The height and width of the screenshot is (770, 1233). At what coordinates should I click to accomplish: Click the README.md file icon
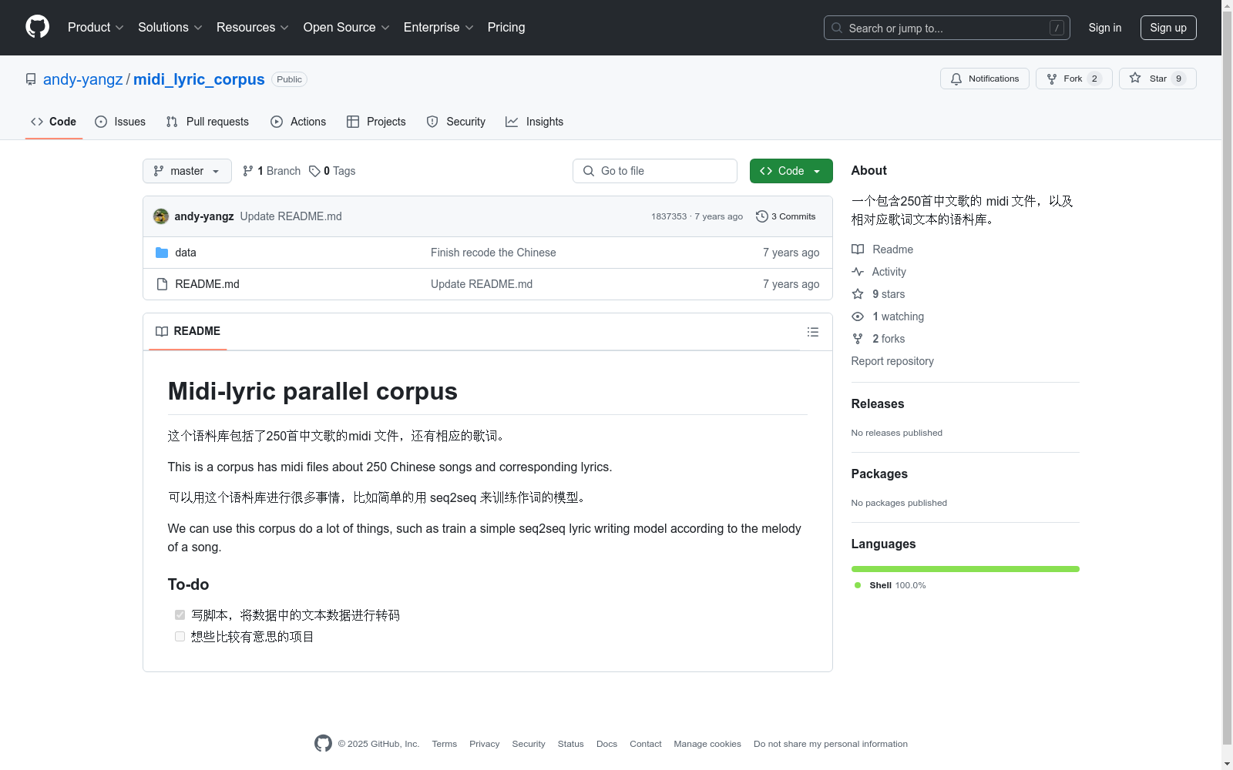(x=162, y=284)
